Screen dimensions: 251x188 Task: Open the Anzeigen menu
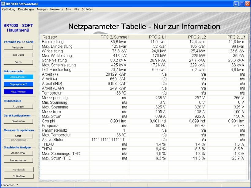[42, 9]
